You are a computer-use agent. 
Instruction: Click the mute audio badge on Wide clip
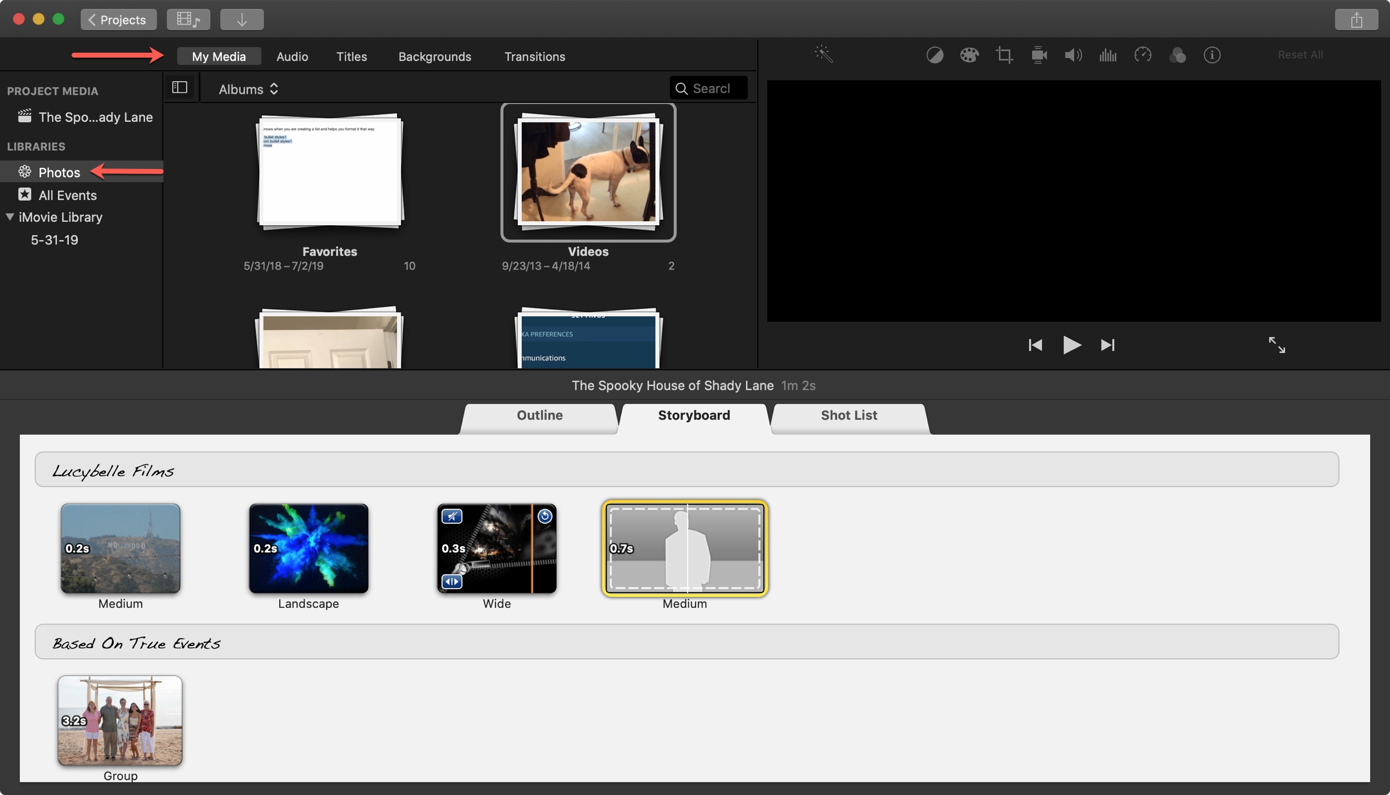click(451, 516)
